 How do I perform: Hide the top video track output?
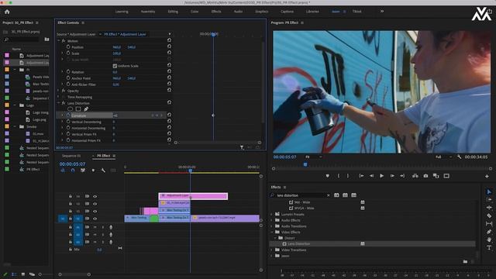(x=95, y=196)
